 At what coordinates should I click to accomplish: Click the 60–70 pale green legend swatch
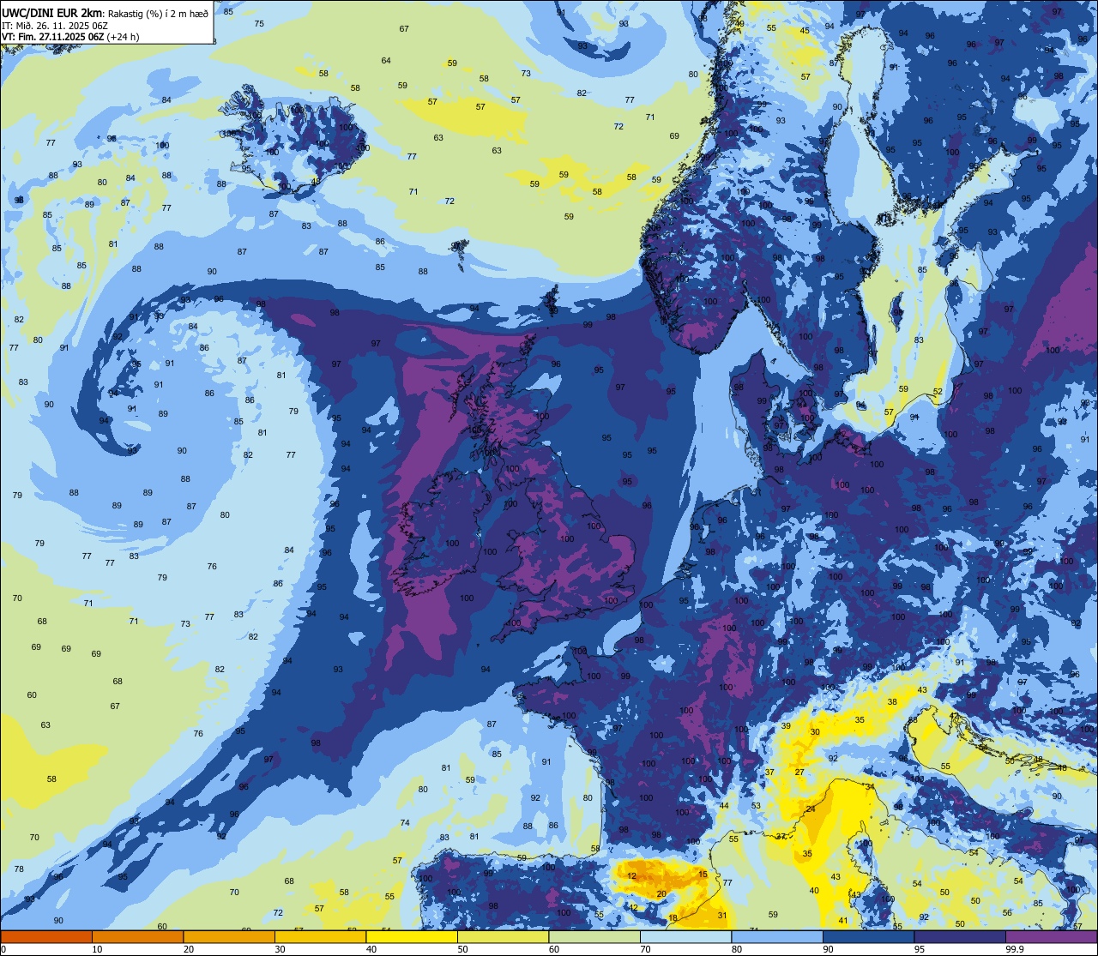(594, 936)
